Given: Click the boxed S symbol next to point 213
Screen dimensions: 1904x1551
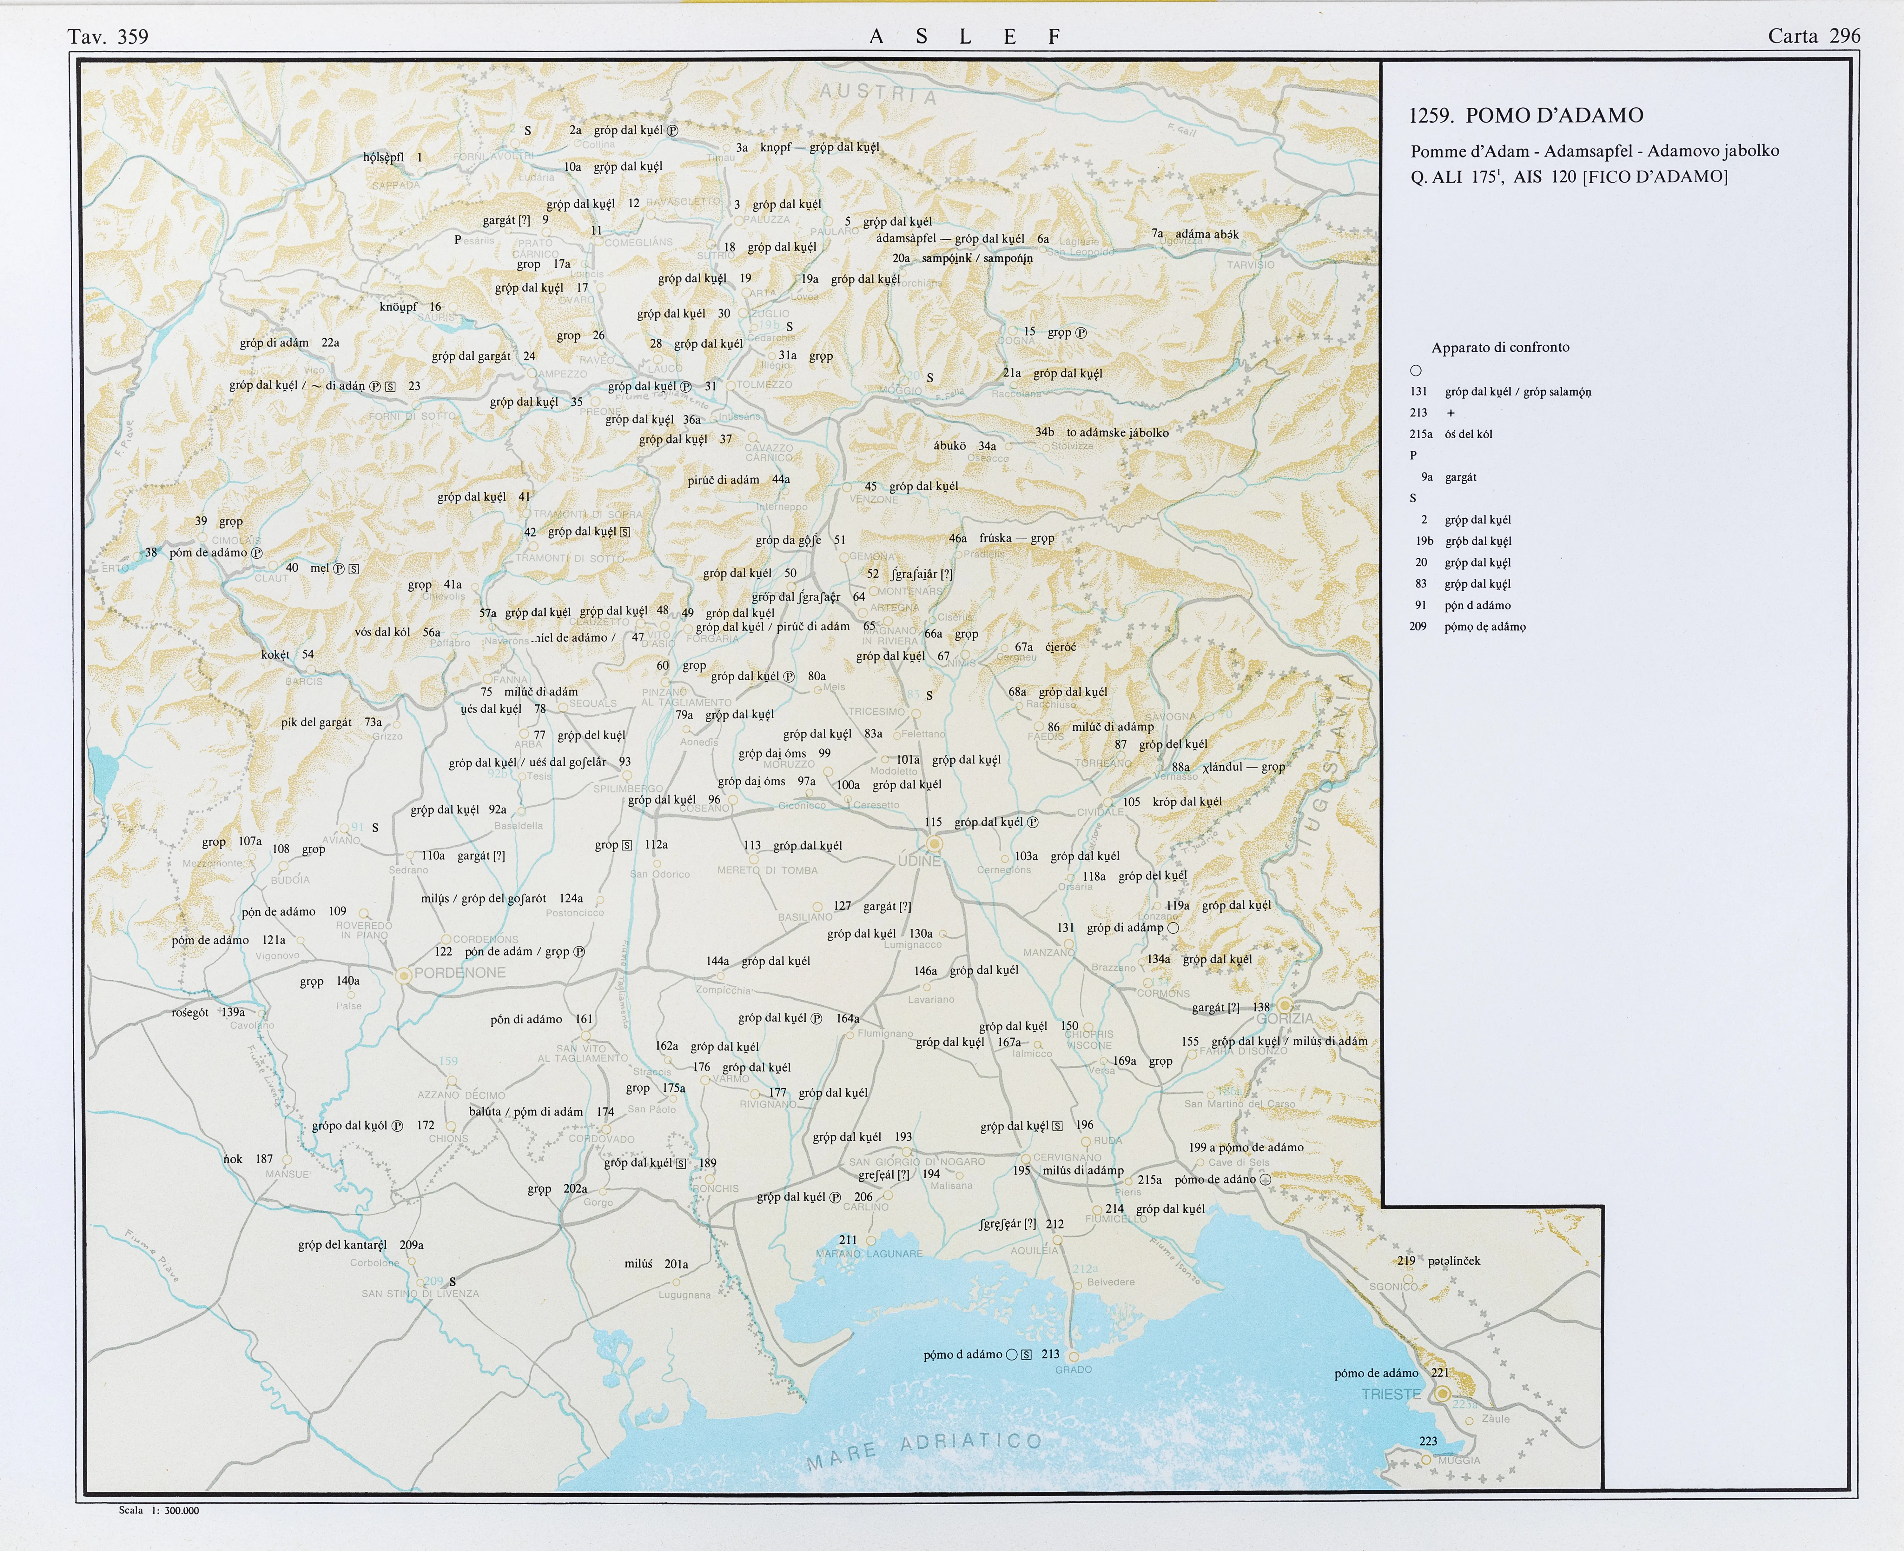Looking at the screenshot, I should [x=1026, y=1355].
